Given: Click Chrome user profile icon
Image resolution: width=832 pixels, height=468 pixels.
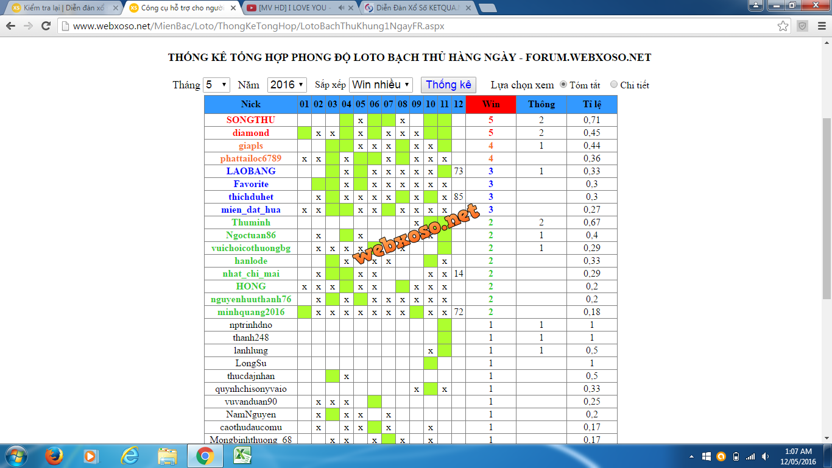Looking at the screenshot, I should pos(755,5).
